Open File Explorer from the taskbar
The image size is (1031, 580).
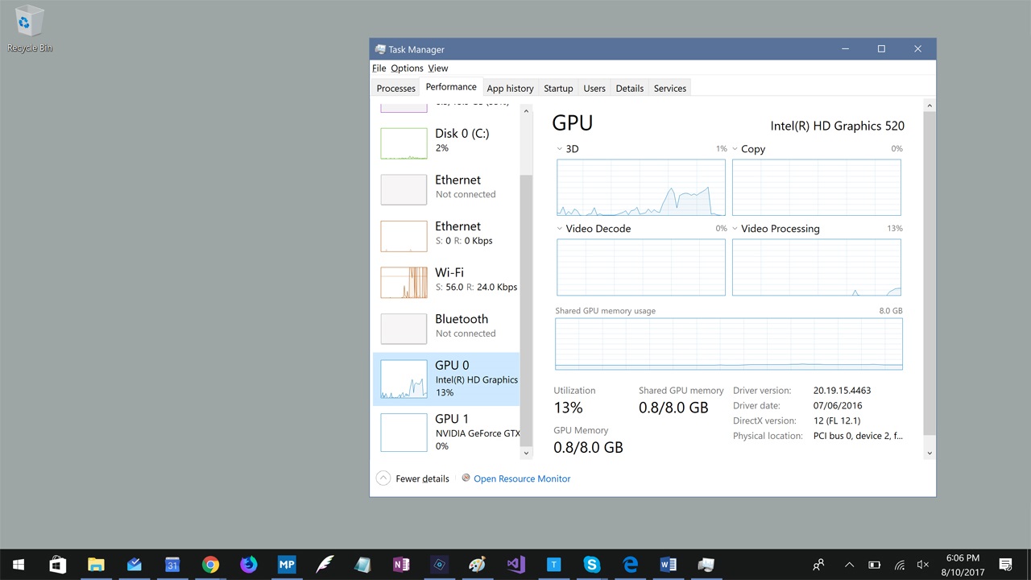tap(96, 564)
